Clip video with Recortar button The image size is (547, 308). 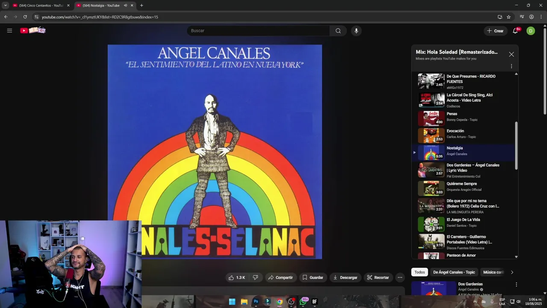[x=378, y=278]
